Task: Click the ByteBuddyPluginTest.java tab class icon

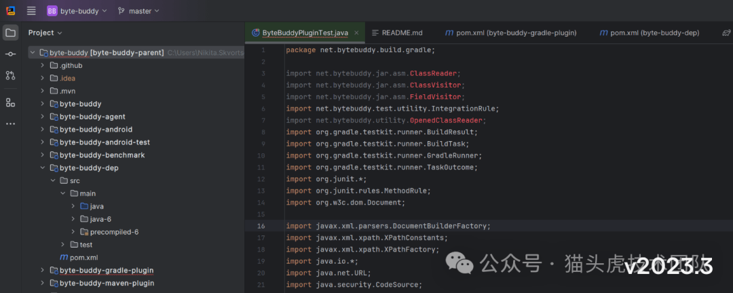Action: click(x=255, y=33)
